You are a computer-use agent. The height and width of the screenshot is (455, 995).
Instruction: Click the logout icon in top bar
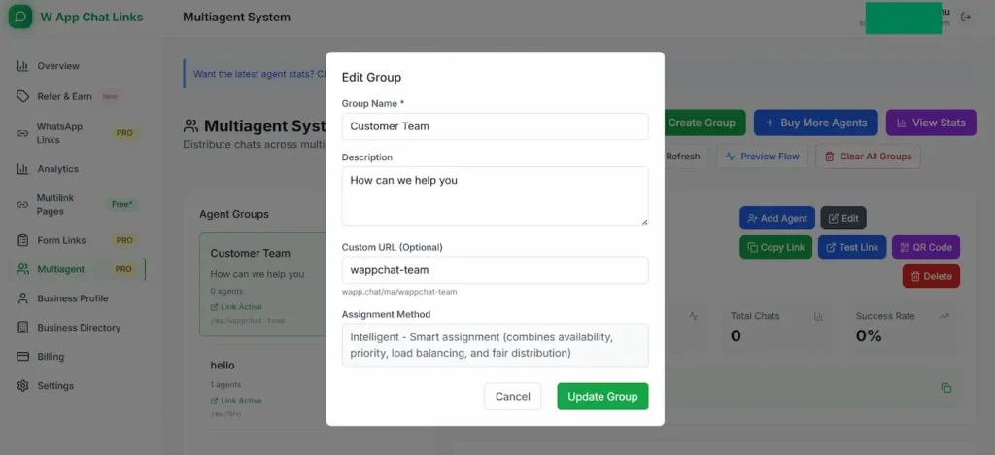pos(965,17)
